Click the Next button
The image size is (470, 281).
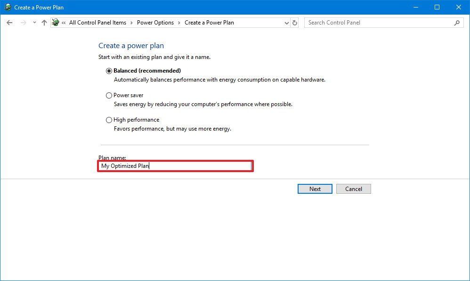click(315, 189)
